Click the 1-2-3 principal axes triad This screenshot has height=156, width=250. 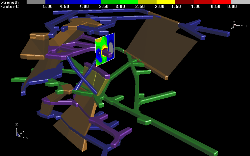pos(236,24)
